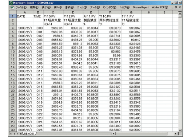
Task: Select the F110.PV cell
Action: pyautogui.click(x=53, y=16)
